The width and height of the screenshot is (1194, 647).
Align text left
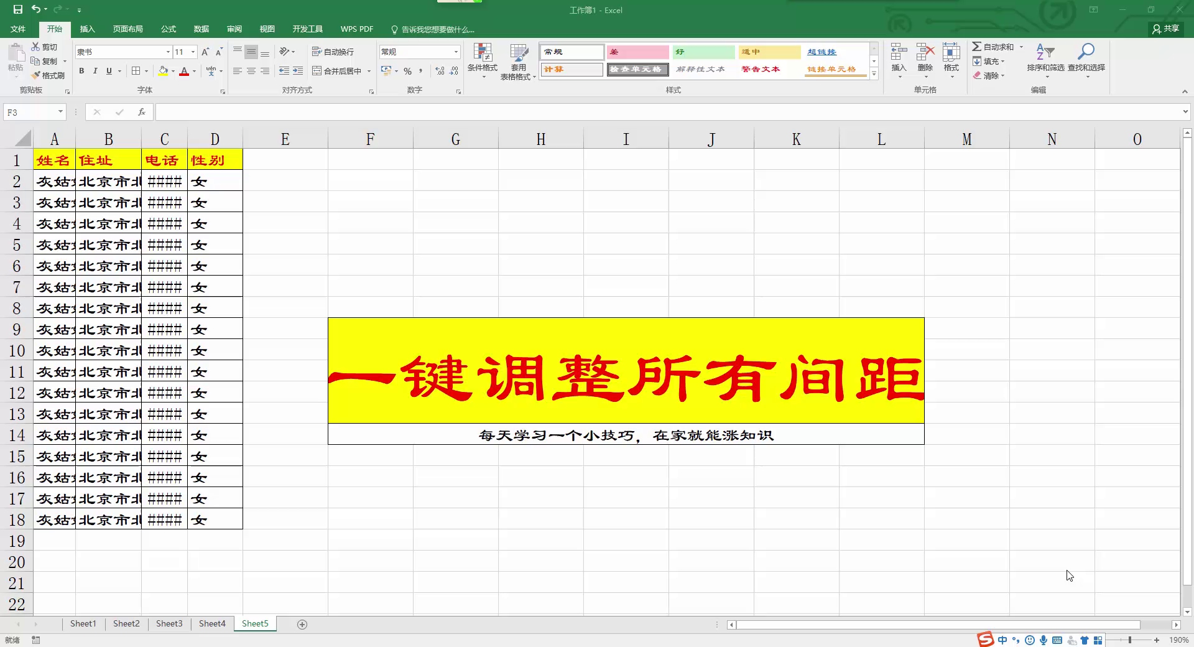(238, 71)
